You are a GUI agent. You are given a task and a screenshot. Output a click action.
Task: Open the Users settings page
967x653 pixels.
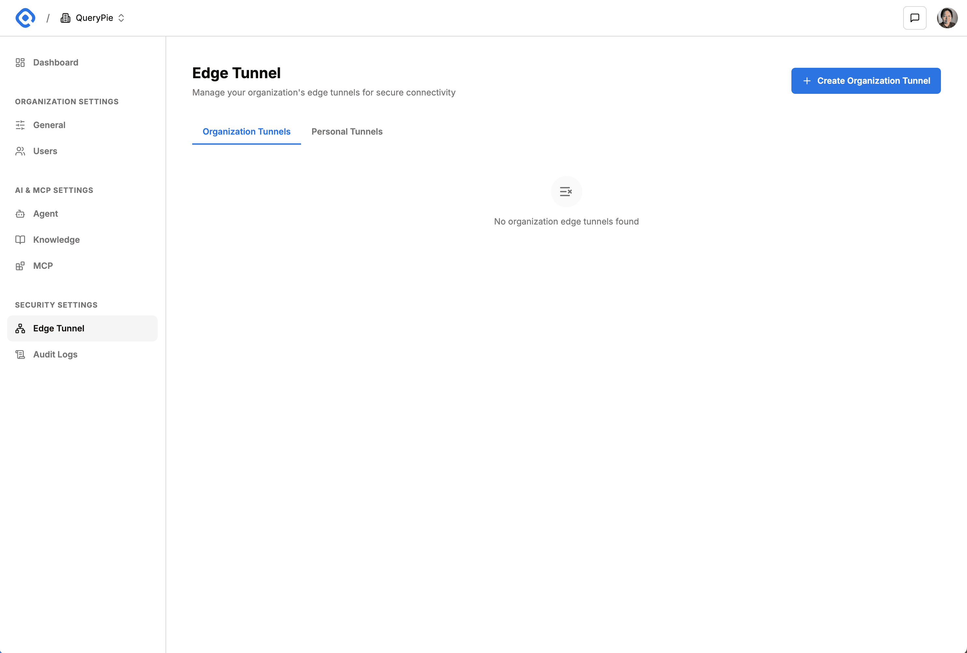(45, 151)
